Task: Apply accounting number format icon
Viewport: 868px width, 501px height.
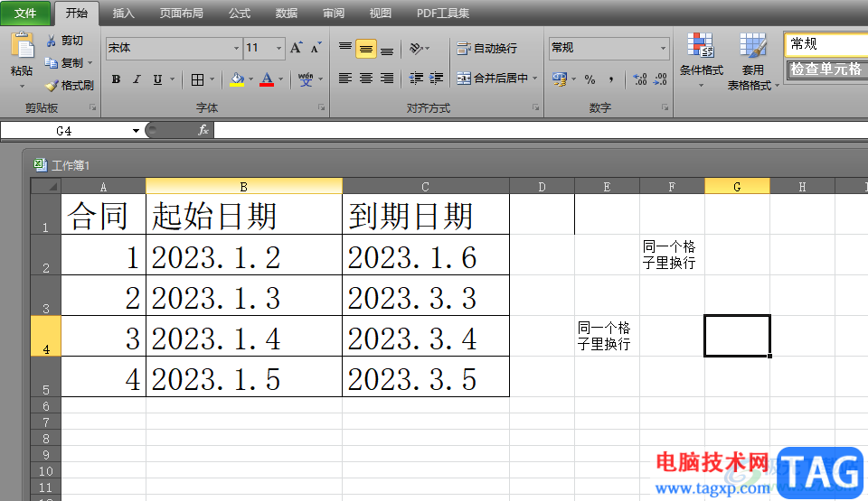Action: (559, 79)
